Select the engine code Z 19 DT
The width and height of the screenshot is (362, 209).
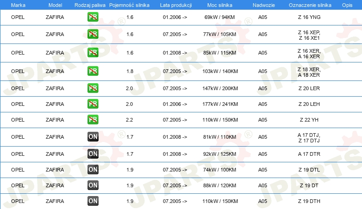(x=309, y=185)
